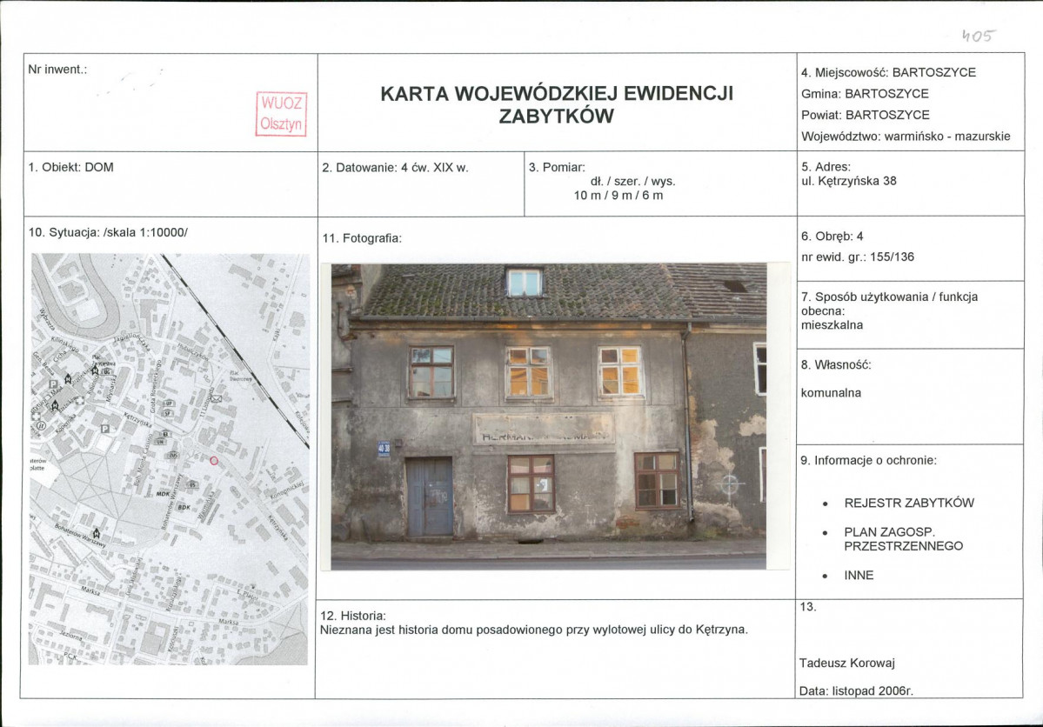Select 'Województwo: warmińsko - mazurskie'
The height and width of the screenshot is (727, 1043).
tap(906, 137)
